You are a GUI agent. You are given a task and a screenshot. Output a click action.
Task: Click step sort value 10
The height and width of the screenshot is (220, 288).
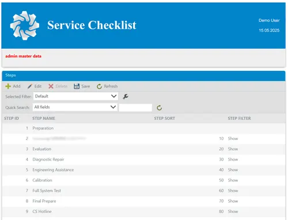click(221, 139)
